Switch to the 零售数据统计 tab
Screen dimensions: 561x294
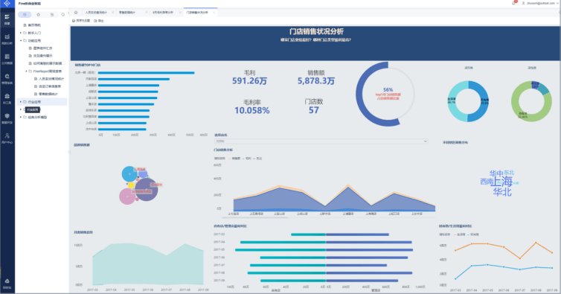pyautogui.click(x=127, y=12)
